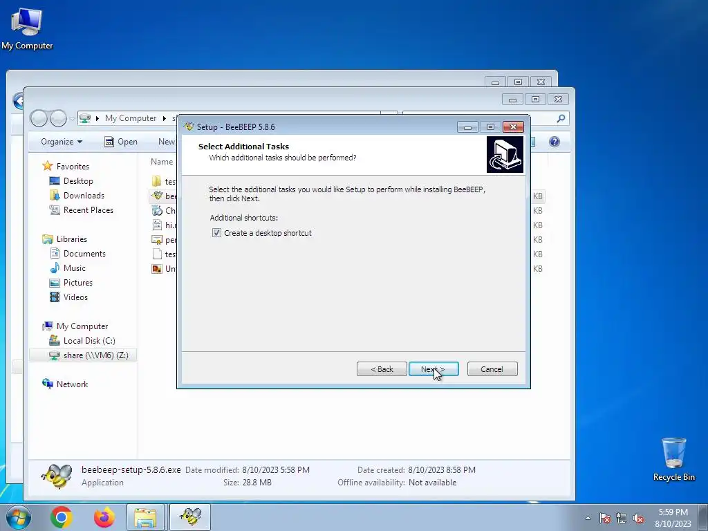
Task: Click Favorites star icon
Action: point(48,166)
